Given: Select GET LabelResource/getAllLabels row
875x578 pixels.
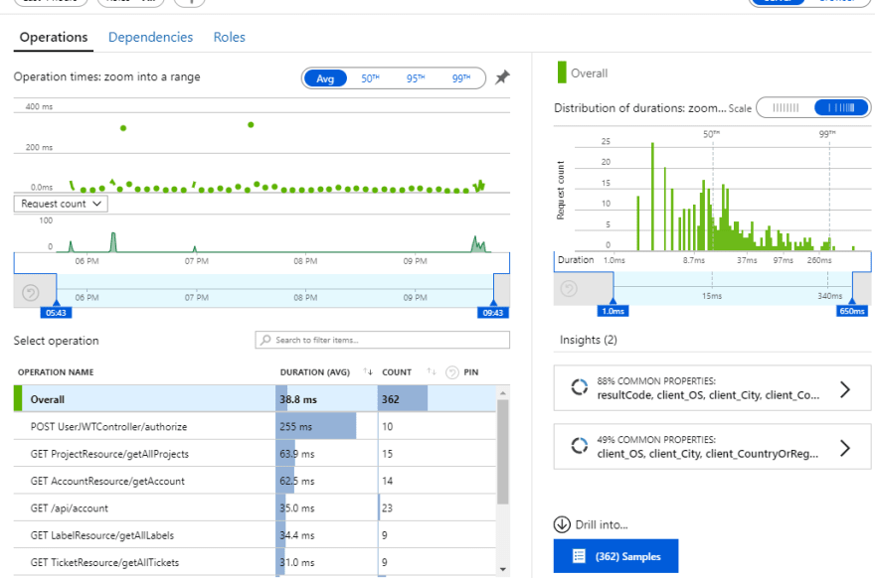Looking at the screenshot, I should pos(255,535).
